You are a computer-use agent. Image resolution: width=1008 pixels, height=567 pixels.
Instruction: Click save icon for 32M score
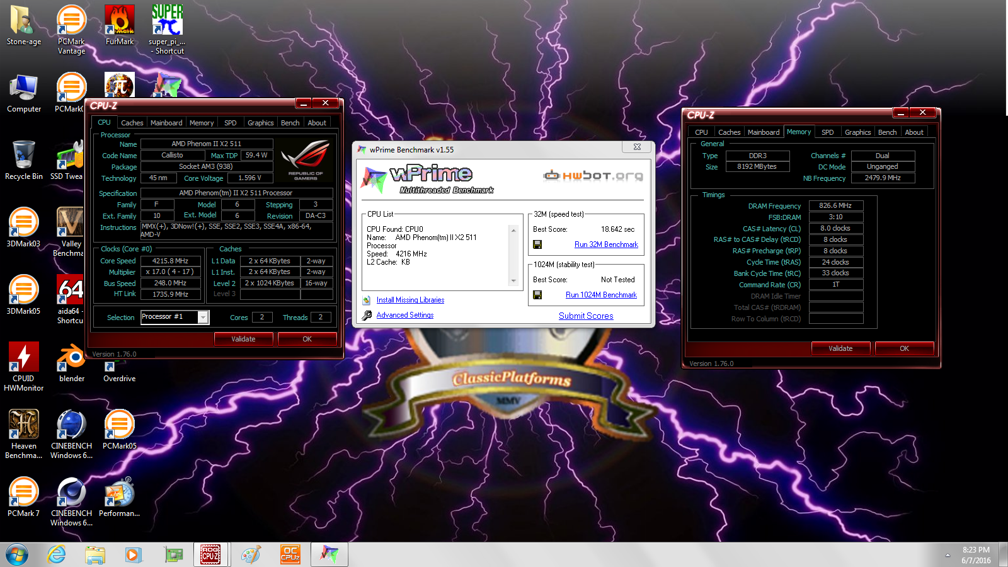tap(537, 244)
